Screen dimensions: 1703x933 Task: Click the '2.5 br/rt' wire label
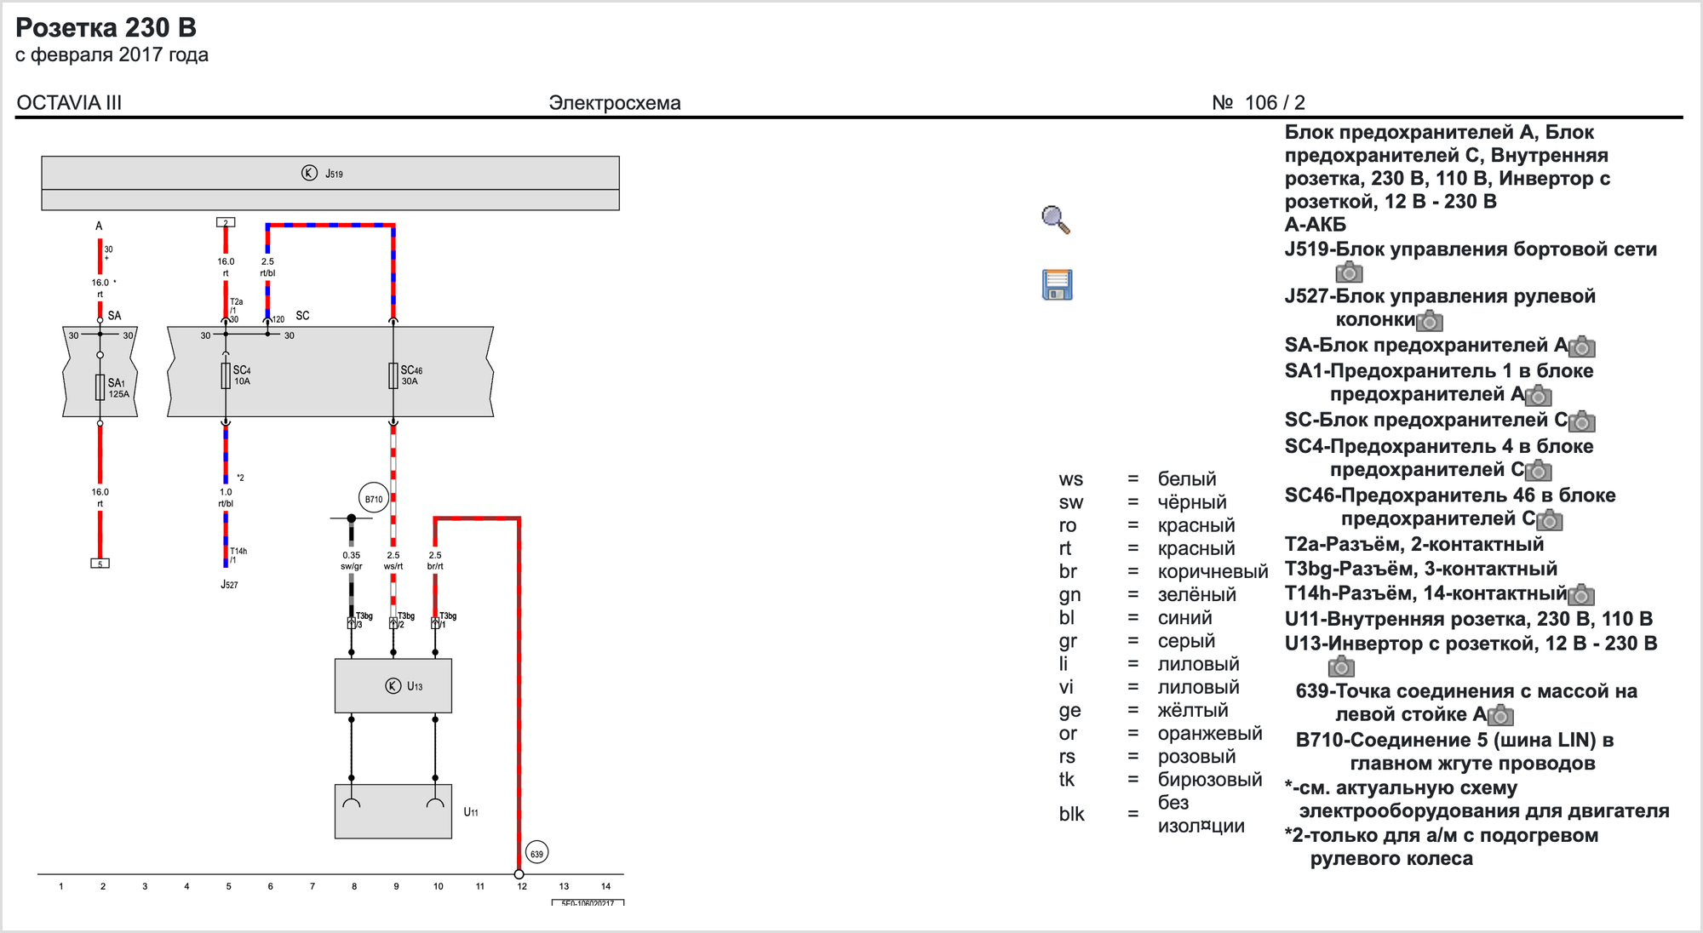point(435,560)
